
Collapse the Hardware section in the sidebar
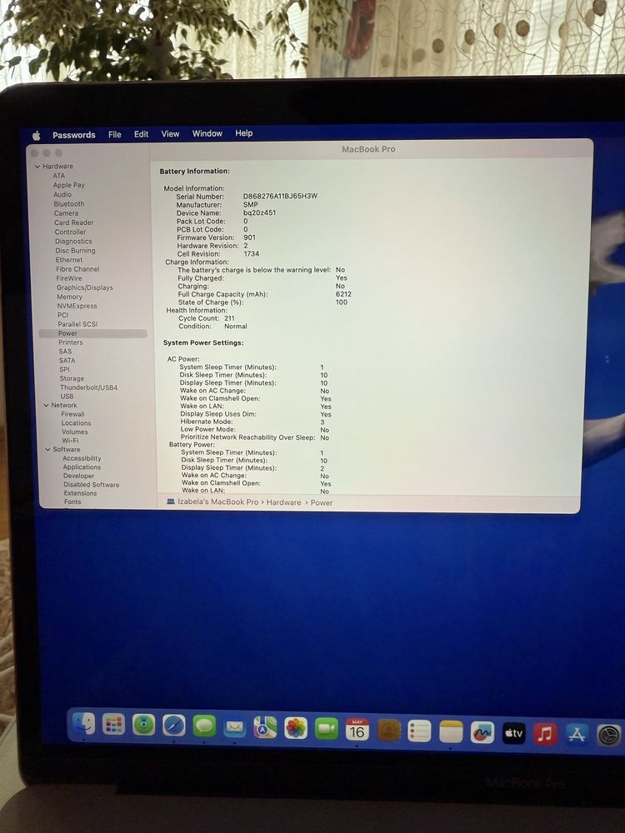click(37, 167)
